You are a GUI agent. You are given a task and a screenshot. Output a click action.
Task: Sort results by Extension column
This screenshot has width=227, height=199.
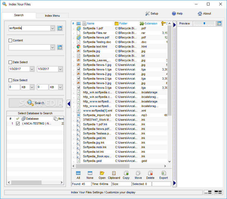point(150,24)
